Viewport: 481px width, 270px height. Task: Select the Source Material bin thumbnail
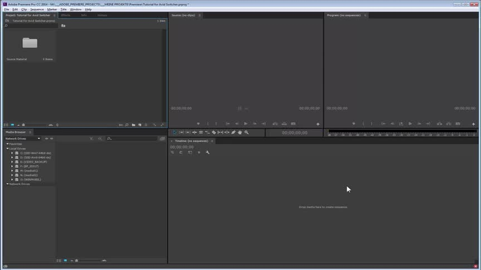(30, 43)
